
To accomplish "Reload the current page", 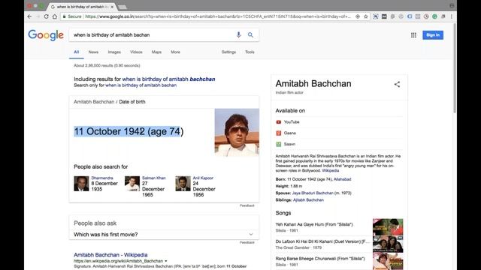I will click(x=47, y=16).
